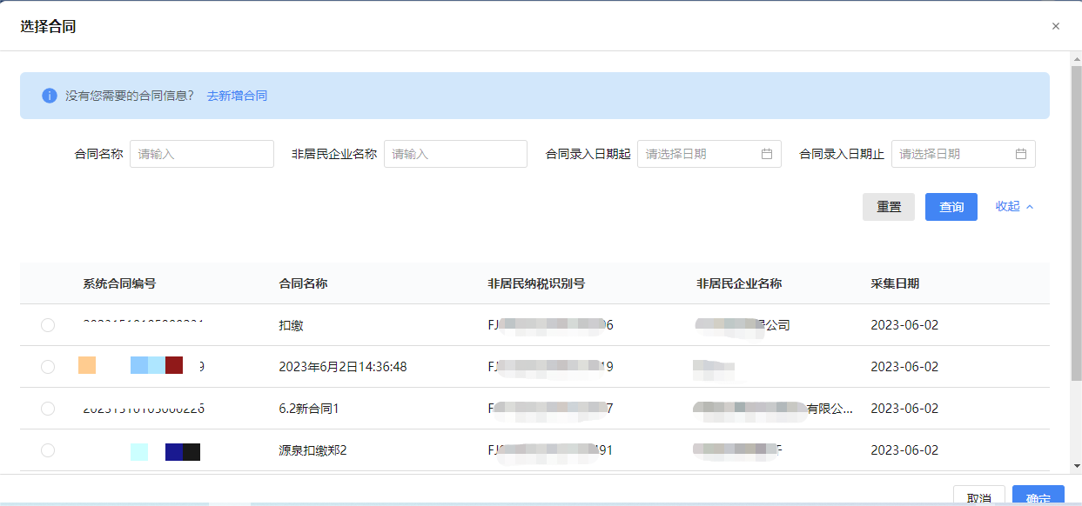Select radio button for 源泉扣缴郑2 contract
The width and height of the screenshot is (1082, 506).
point(48,450)
